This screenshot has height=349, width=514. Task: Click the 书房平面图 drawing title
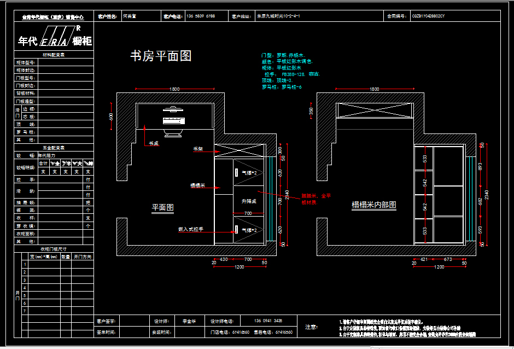160,56
